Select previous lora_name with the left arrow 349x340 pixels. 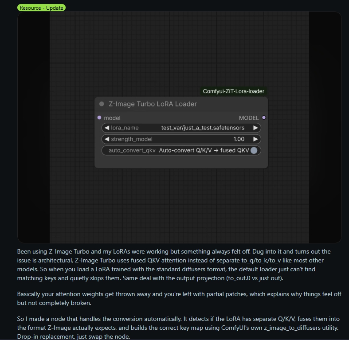[x=107, y=128]
